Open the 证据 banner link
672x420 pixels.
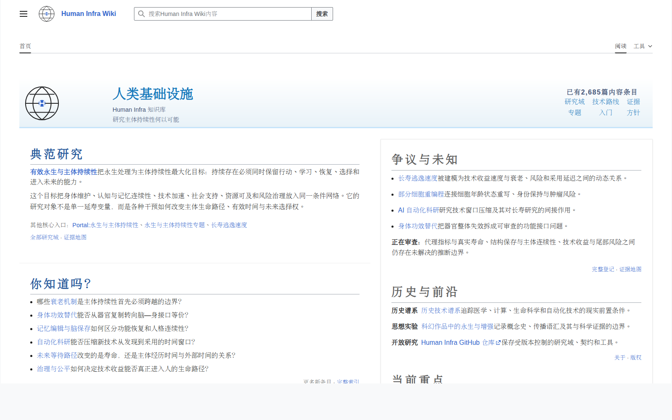tap(633, 102)
